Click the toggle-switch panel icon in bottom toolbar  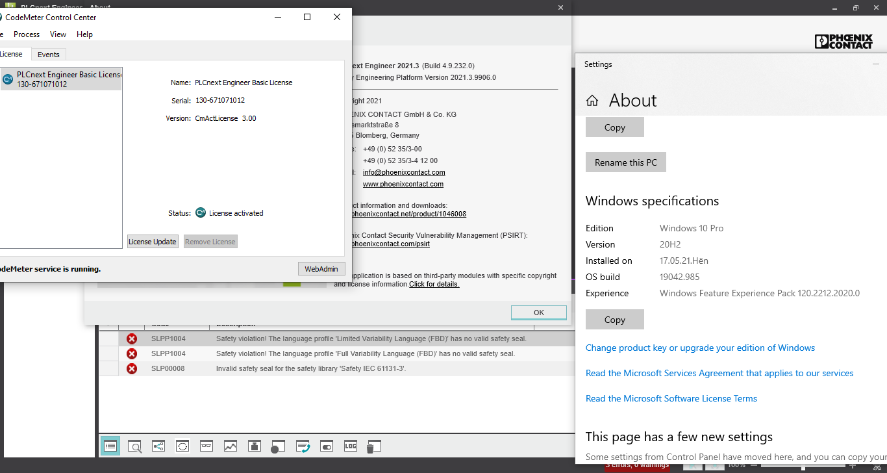[327, 446]
